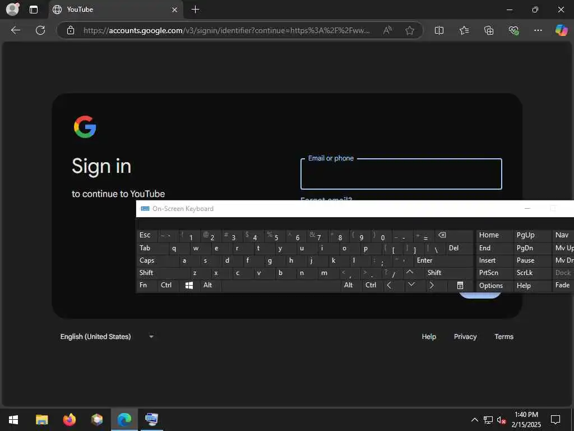Click the Windows logo key on keyboard

[x=189, y=285]
